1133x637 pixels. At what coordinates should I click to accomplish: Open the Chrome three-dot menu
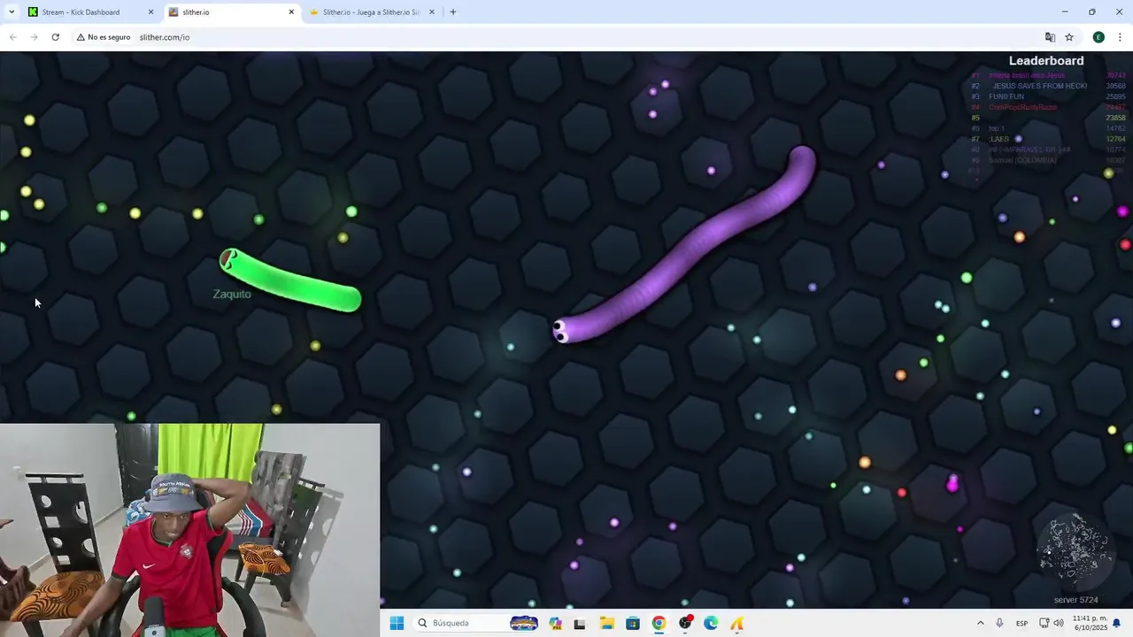point(1120,37)
